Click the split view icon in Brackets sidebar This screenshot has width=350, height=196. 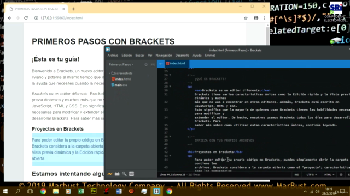pos(153,65)
